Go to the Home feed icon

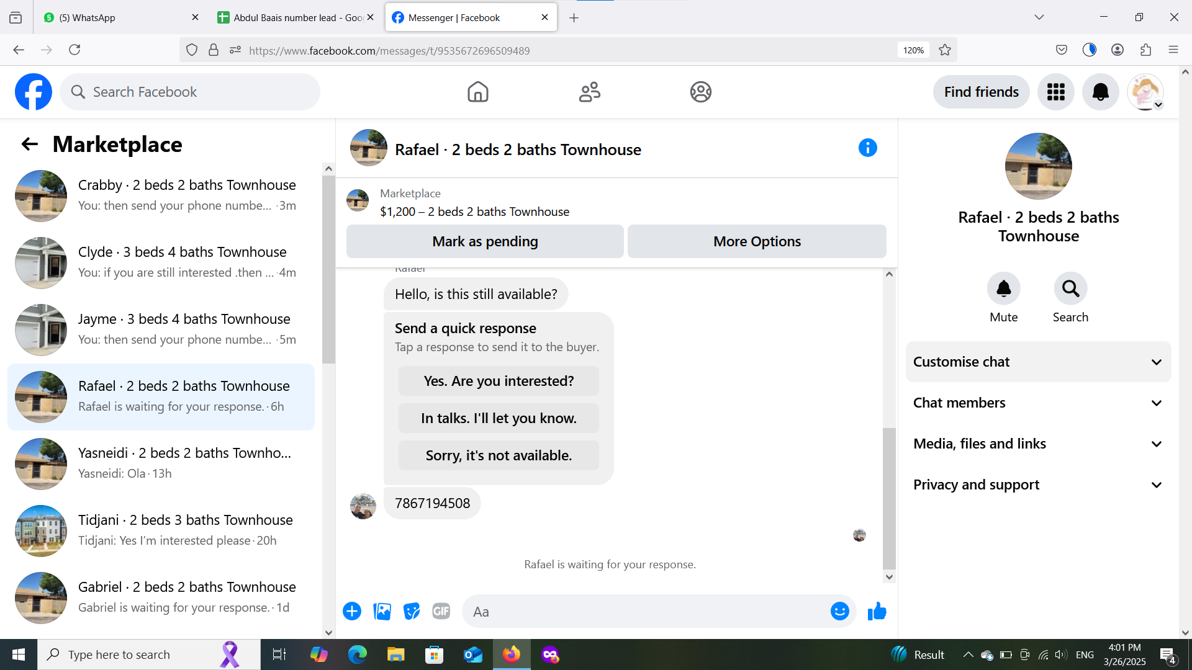coord(477,92)
